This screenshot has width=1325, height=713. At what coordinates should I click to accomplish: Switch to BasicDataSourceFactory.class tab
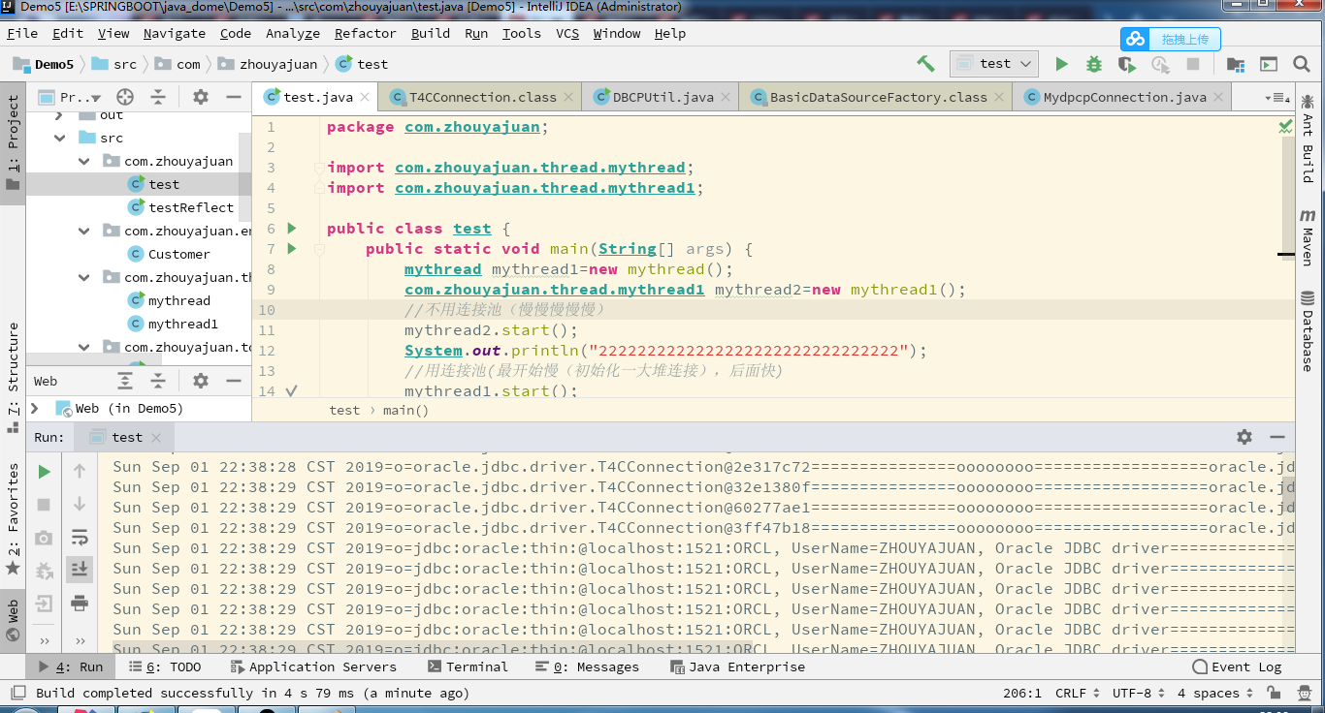(x=876, y=97)
